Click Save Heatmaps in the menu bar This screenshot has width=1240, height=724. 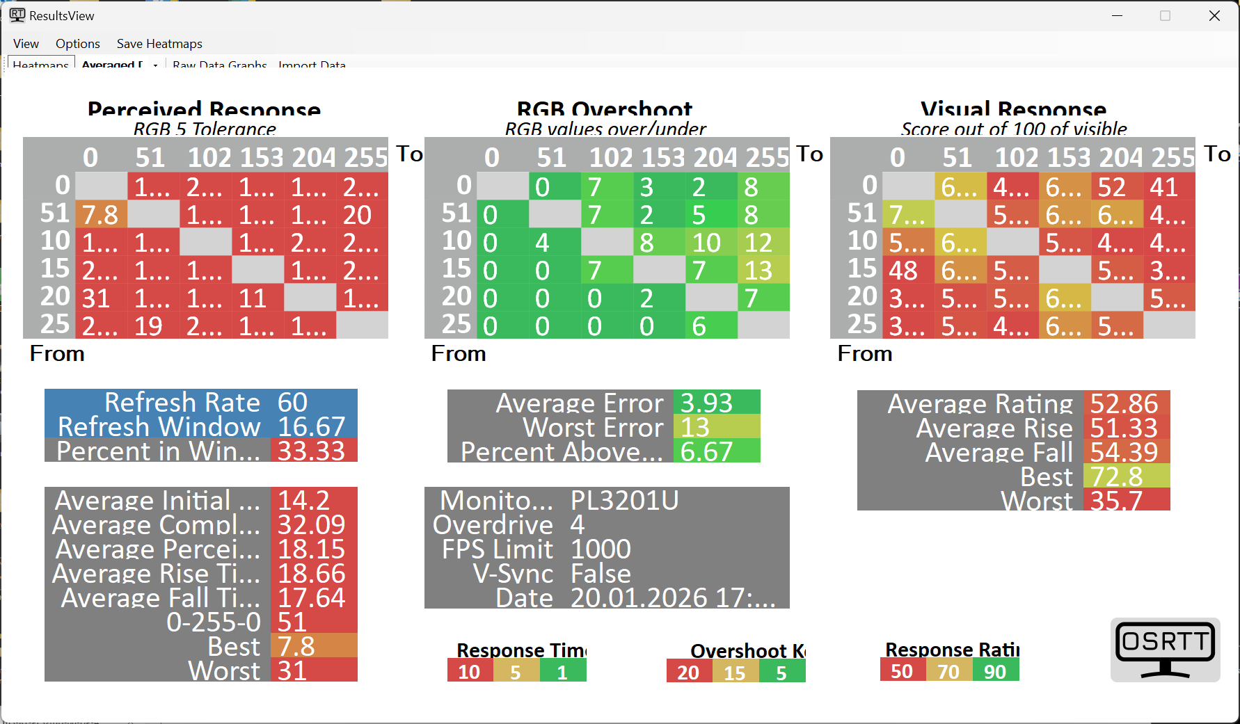[159, 44]
